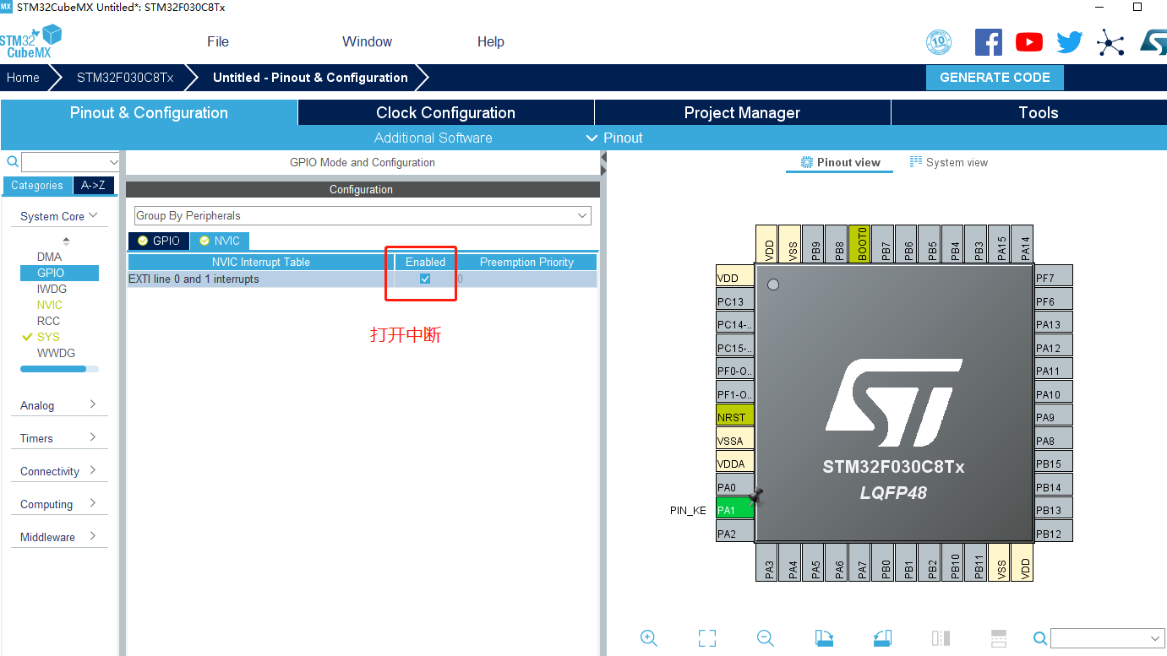Expand the Analog category
Viewport: 1167px width, 656px height.
click(59, 405)
